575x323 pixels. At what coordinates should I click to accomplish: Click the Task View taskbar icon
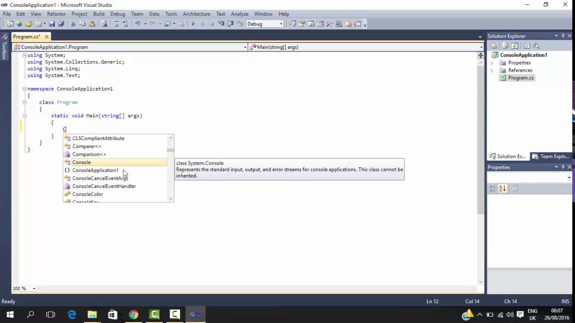51,314
